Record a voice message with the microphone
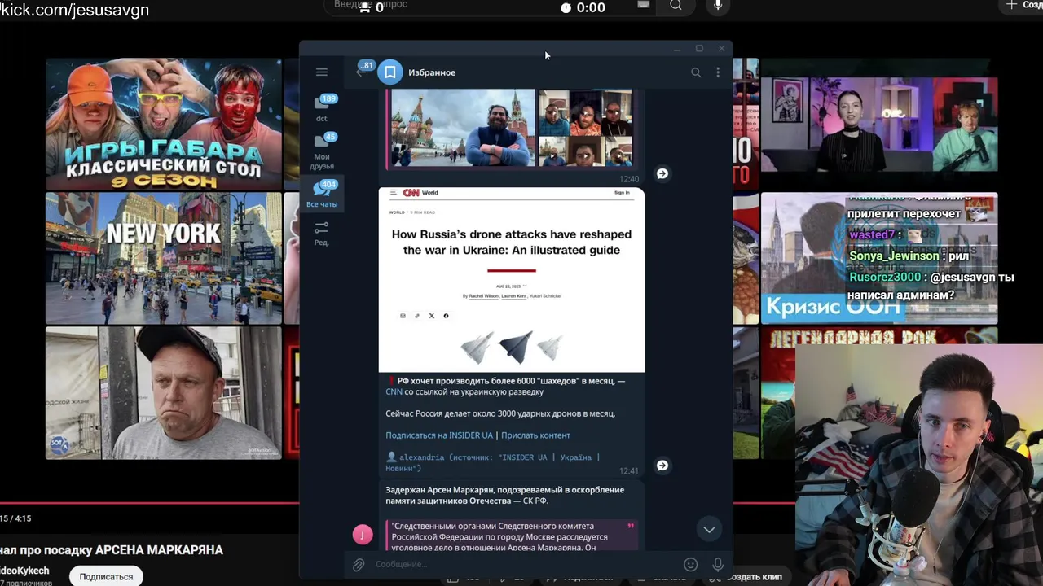Screen dimensions: 1043x586 coord(718,564)
